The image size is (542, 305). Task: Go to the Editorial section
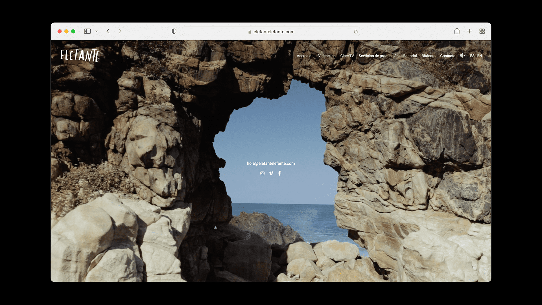point(410,56)
